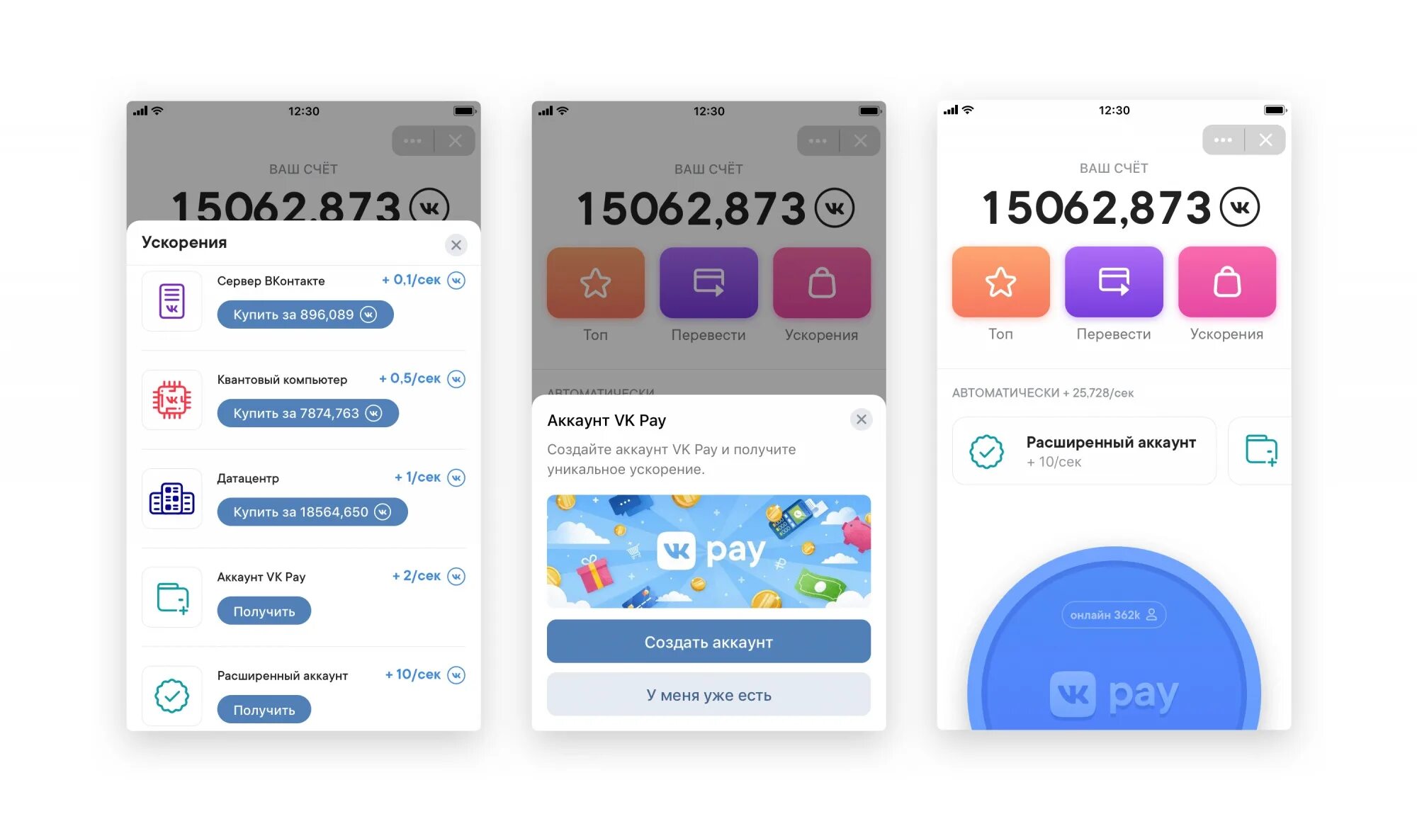1417x831 pixels.
Task: Click the Датацентр building icon
Action: (173, 494)
